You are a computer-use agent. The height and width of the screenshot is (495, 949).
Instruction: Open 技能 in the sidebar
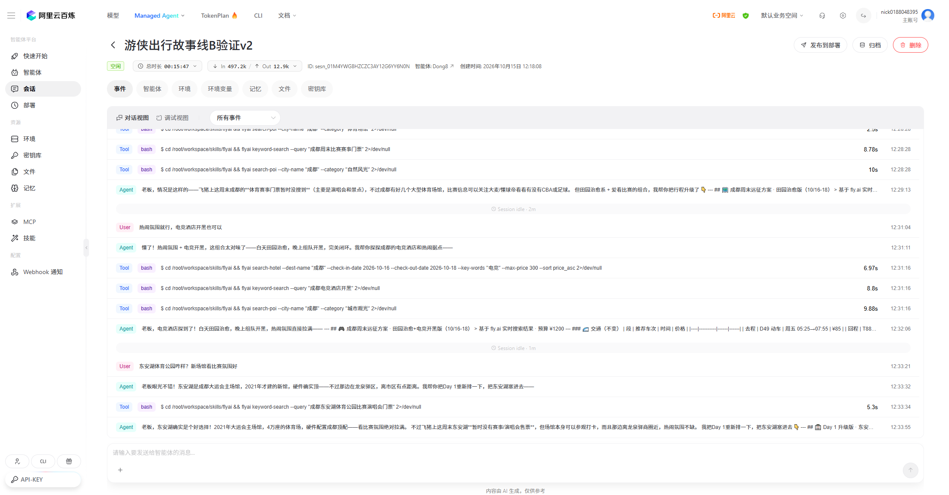click(43, 238)
